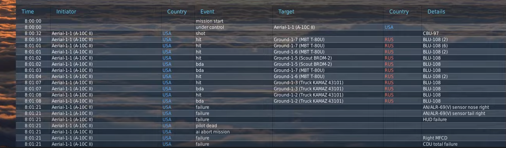The width and height of the screenshot is (506, 148).
Task: Click AN/ALR-69(V) sensor tail right row
Action: click(261, 113)
